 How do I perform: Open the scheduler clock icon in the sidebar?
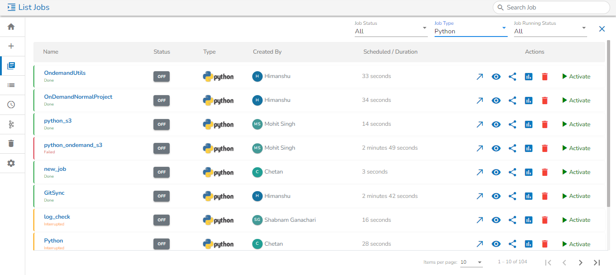(x=11, y=105)
